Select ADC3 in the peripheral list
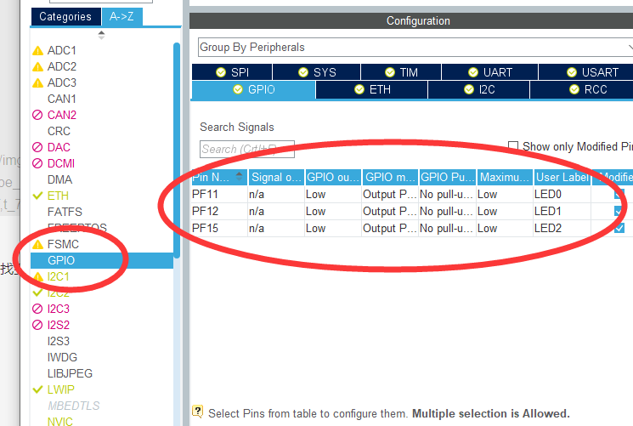Image resolution: width=633 pixels, height=426 pixels. coord(62,82)
